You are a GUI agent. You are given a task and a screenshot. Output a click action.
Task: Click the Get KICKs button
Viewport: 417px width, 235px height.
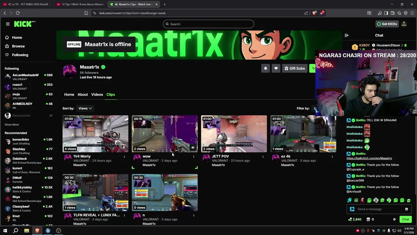tap(387, 24)
